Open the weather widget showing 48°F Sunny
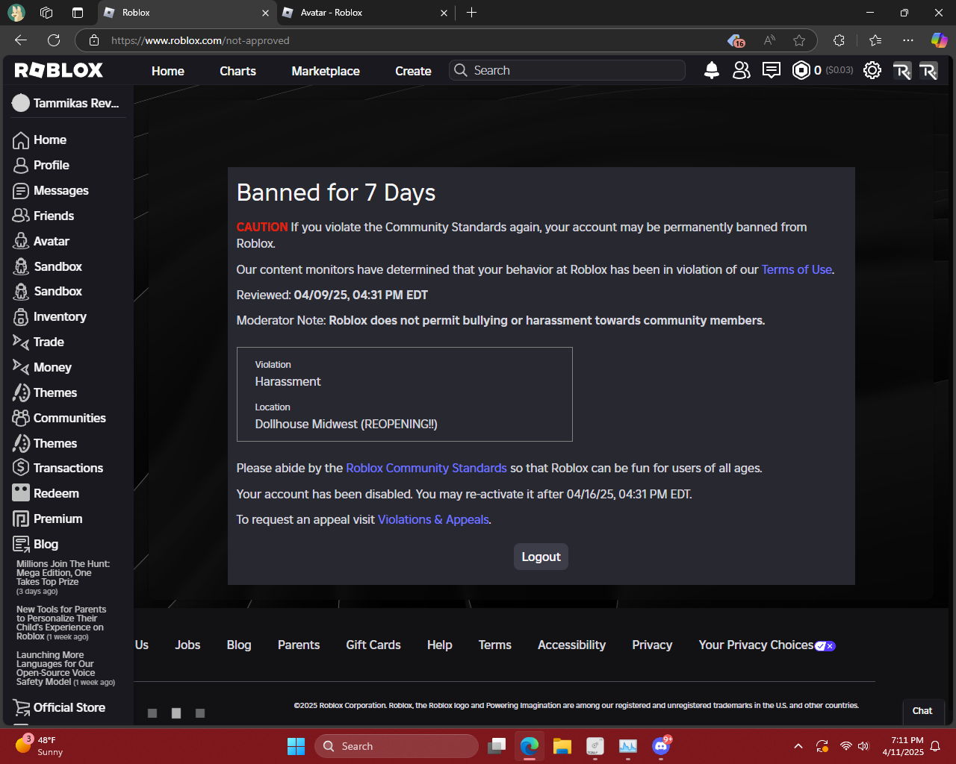Image resolution: width=956 pixels, height=764 pixels. [x=41, y=746]
